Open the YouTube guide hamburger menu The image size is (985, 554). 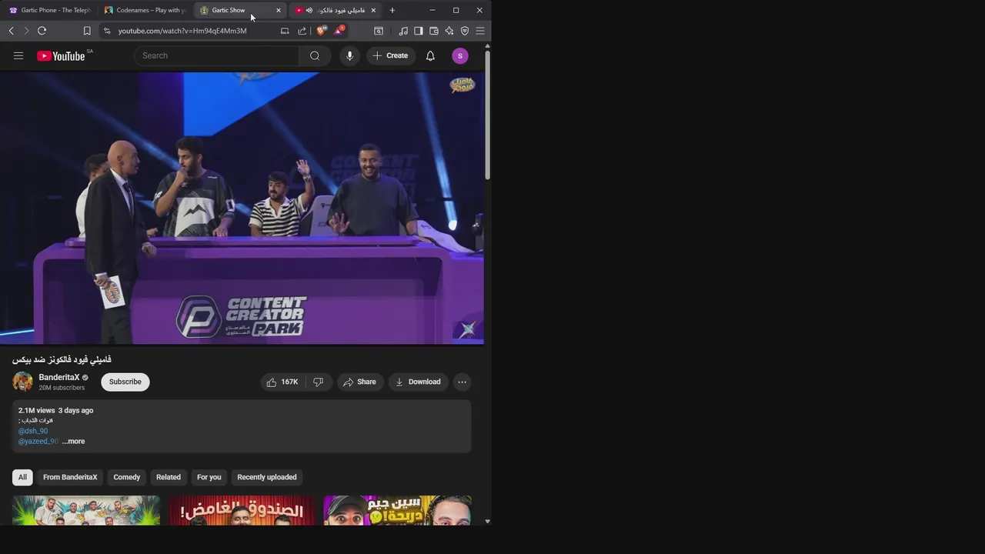tap(18, 55)
